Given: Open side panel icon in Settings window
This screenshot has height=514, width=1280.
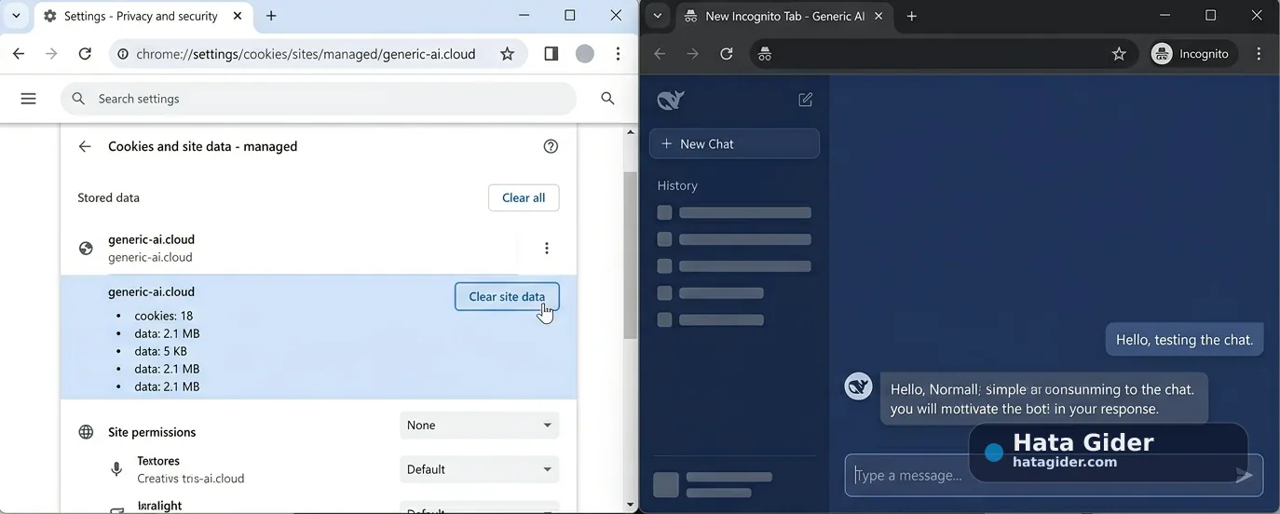Looking at the screenshot, I should tap(551, 54).
